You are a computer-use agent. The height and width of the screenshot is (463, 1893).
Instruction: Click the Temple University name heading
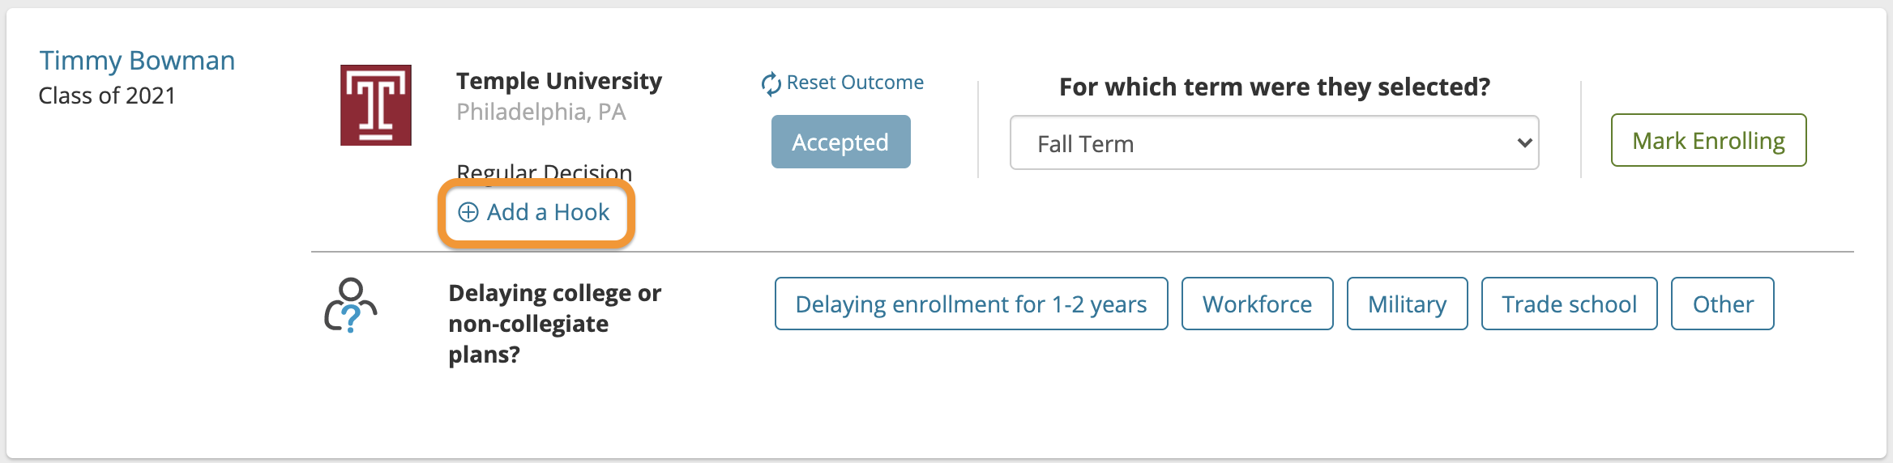[559, 81]
